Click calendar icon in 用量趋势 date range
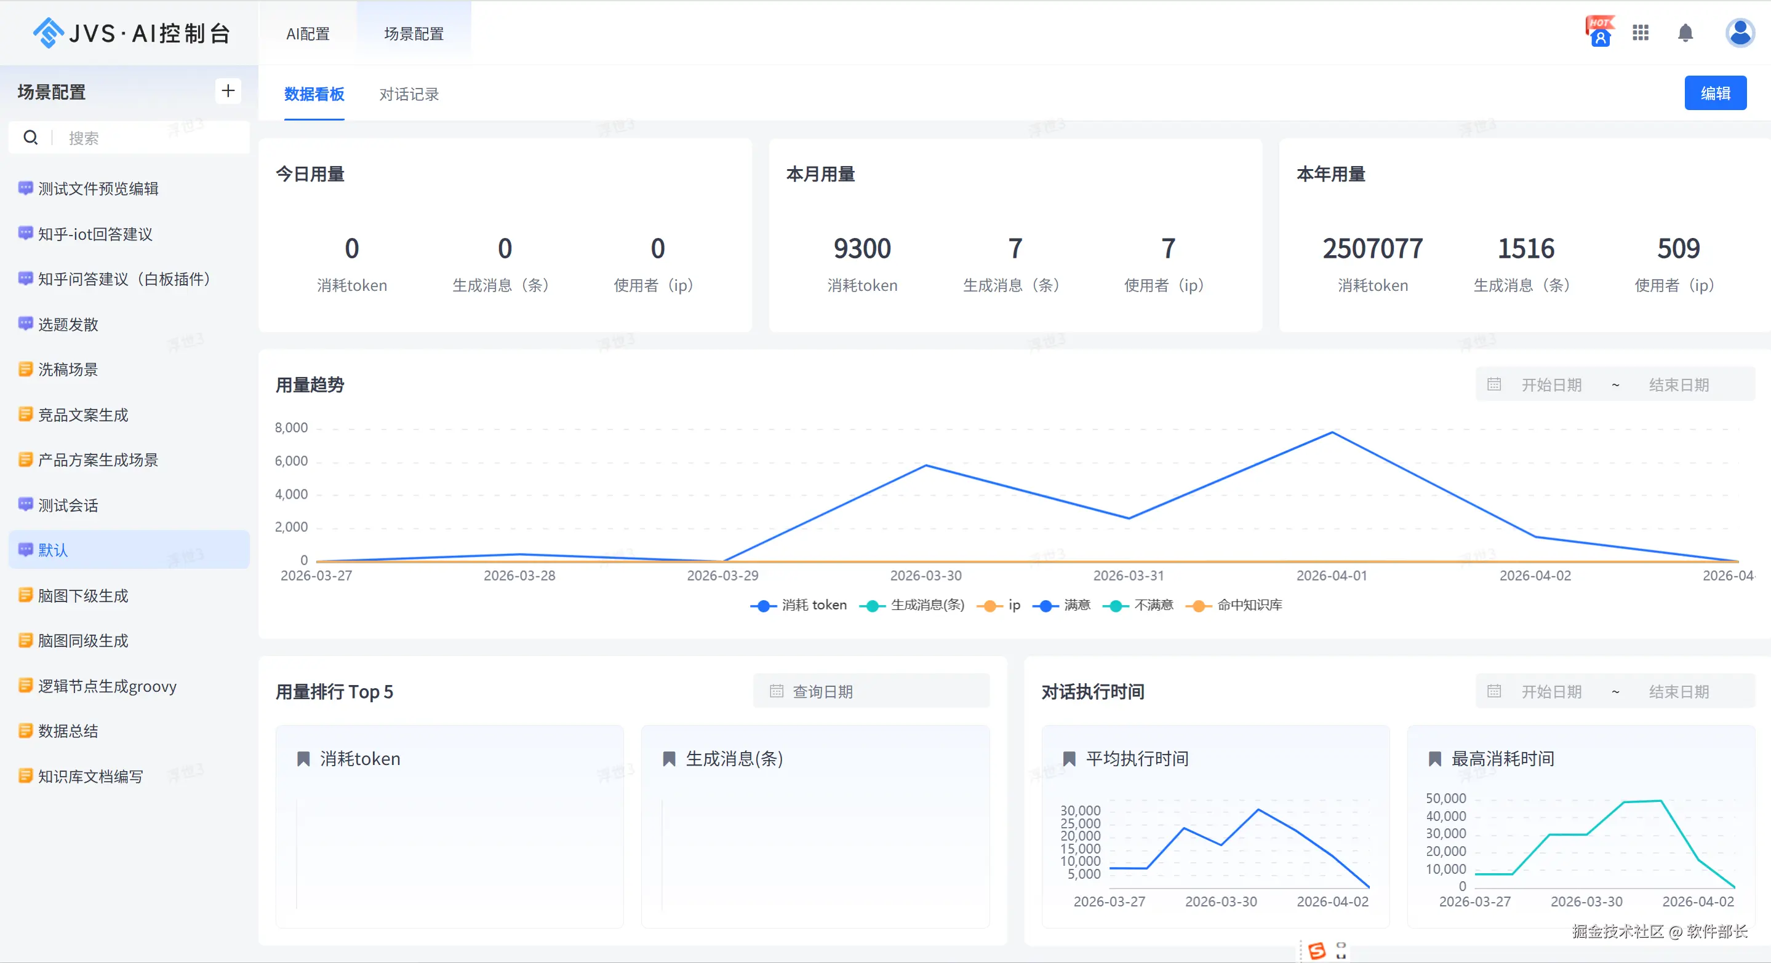The image size is (1771, 963). (1494, 385)
